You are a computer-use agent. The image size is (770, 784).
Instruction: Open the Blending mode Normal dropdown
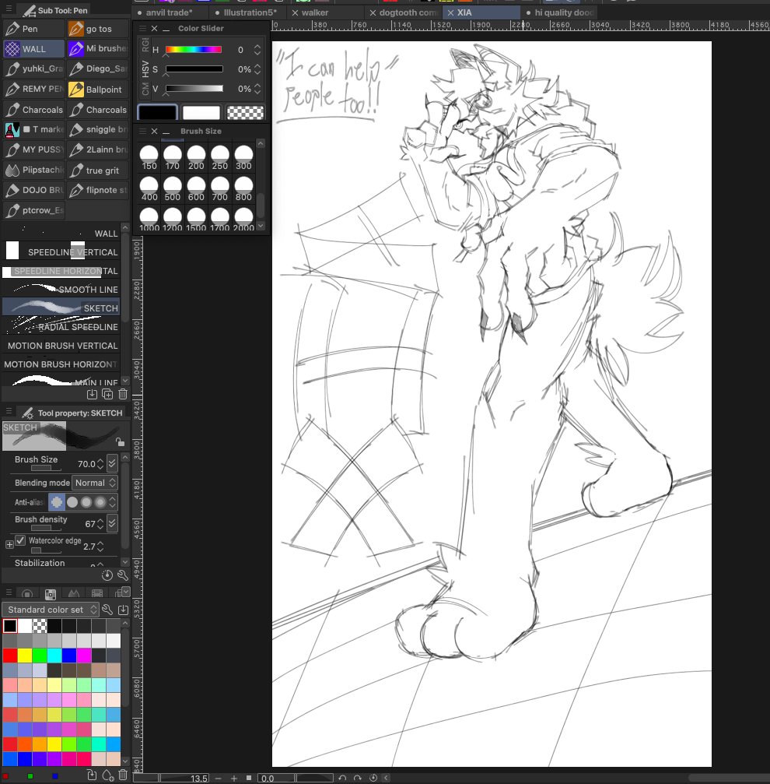pyautogui.click(x=95, y=482)
